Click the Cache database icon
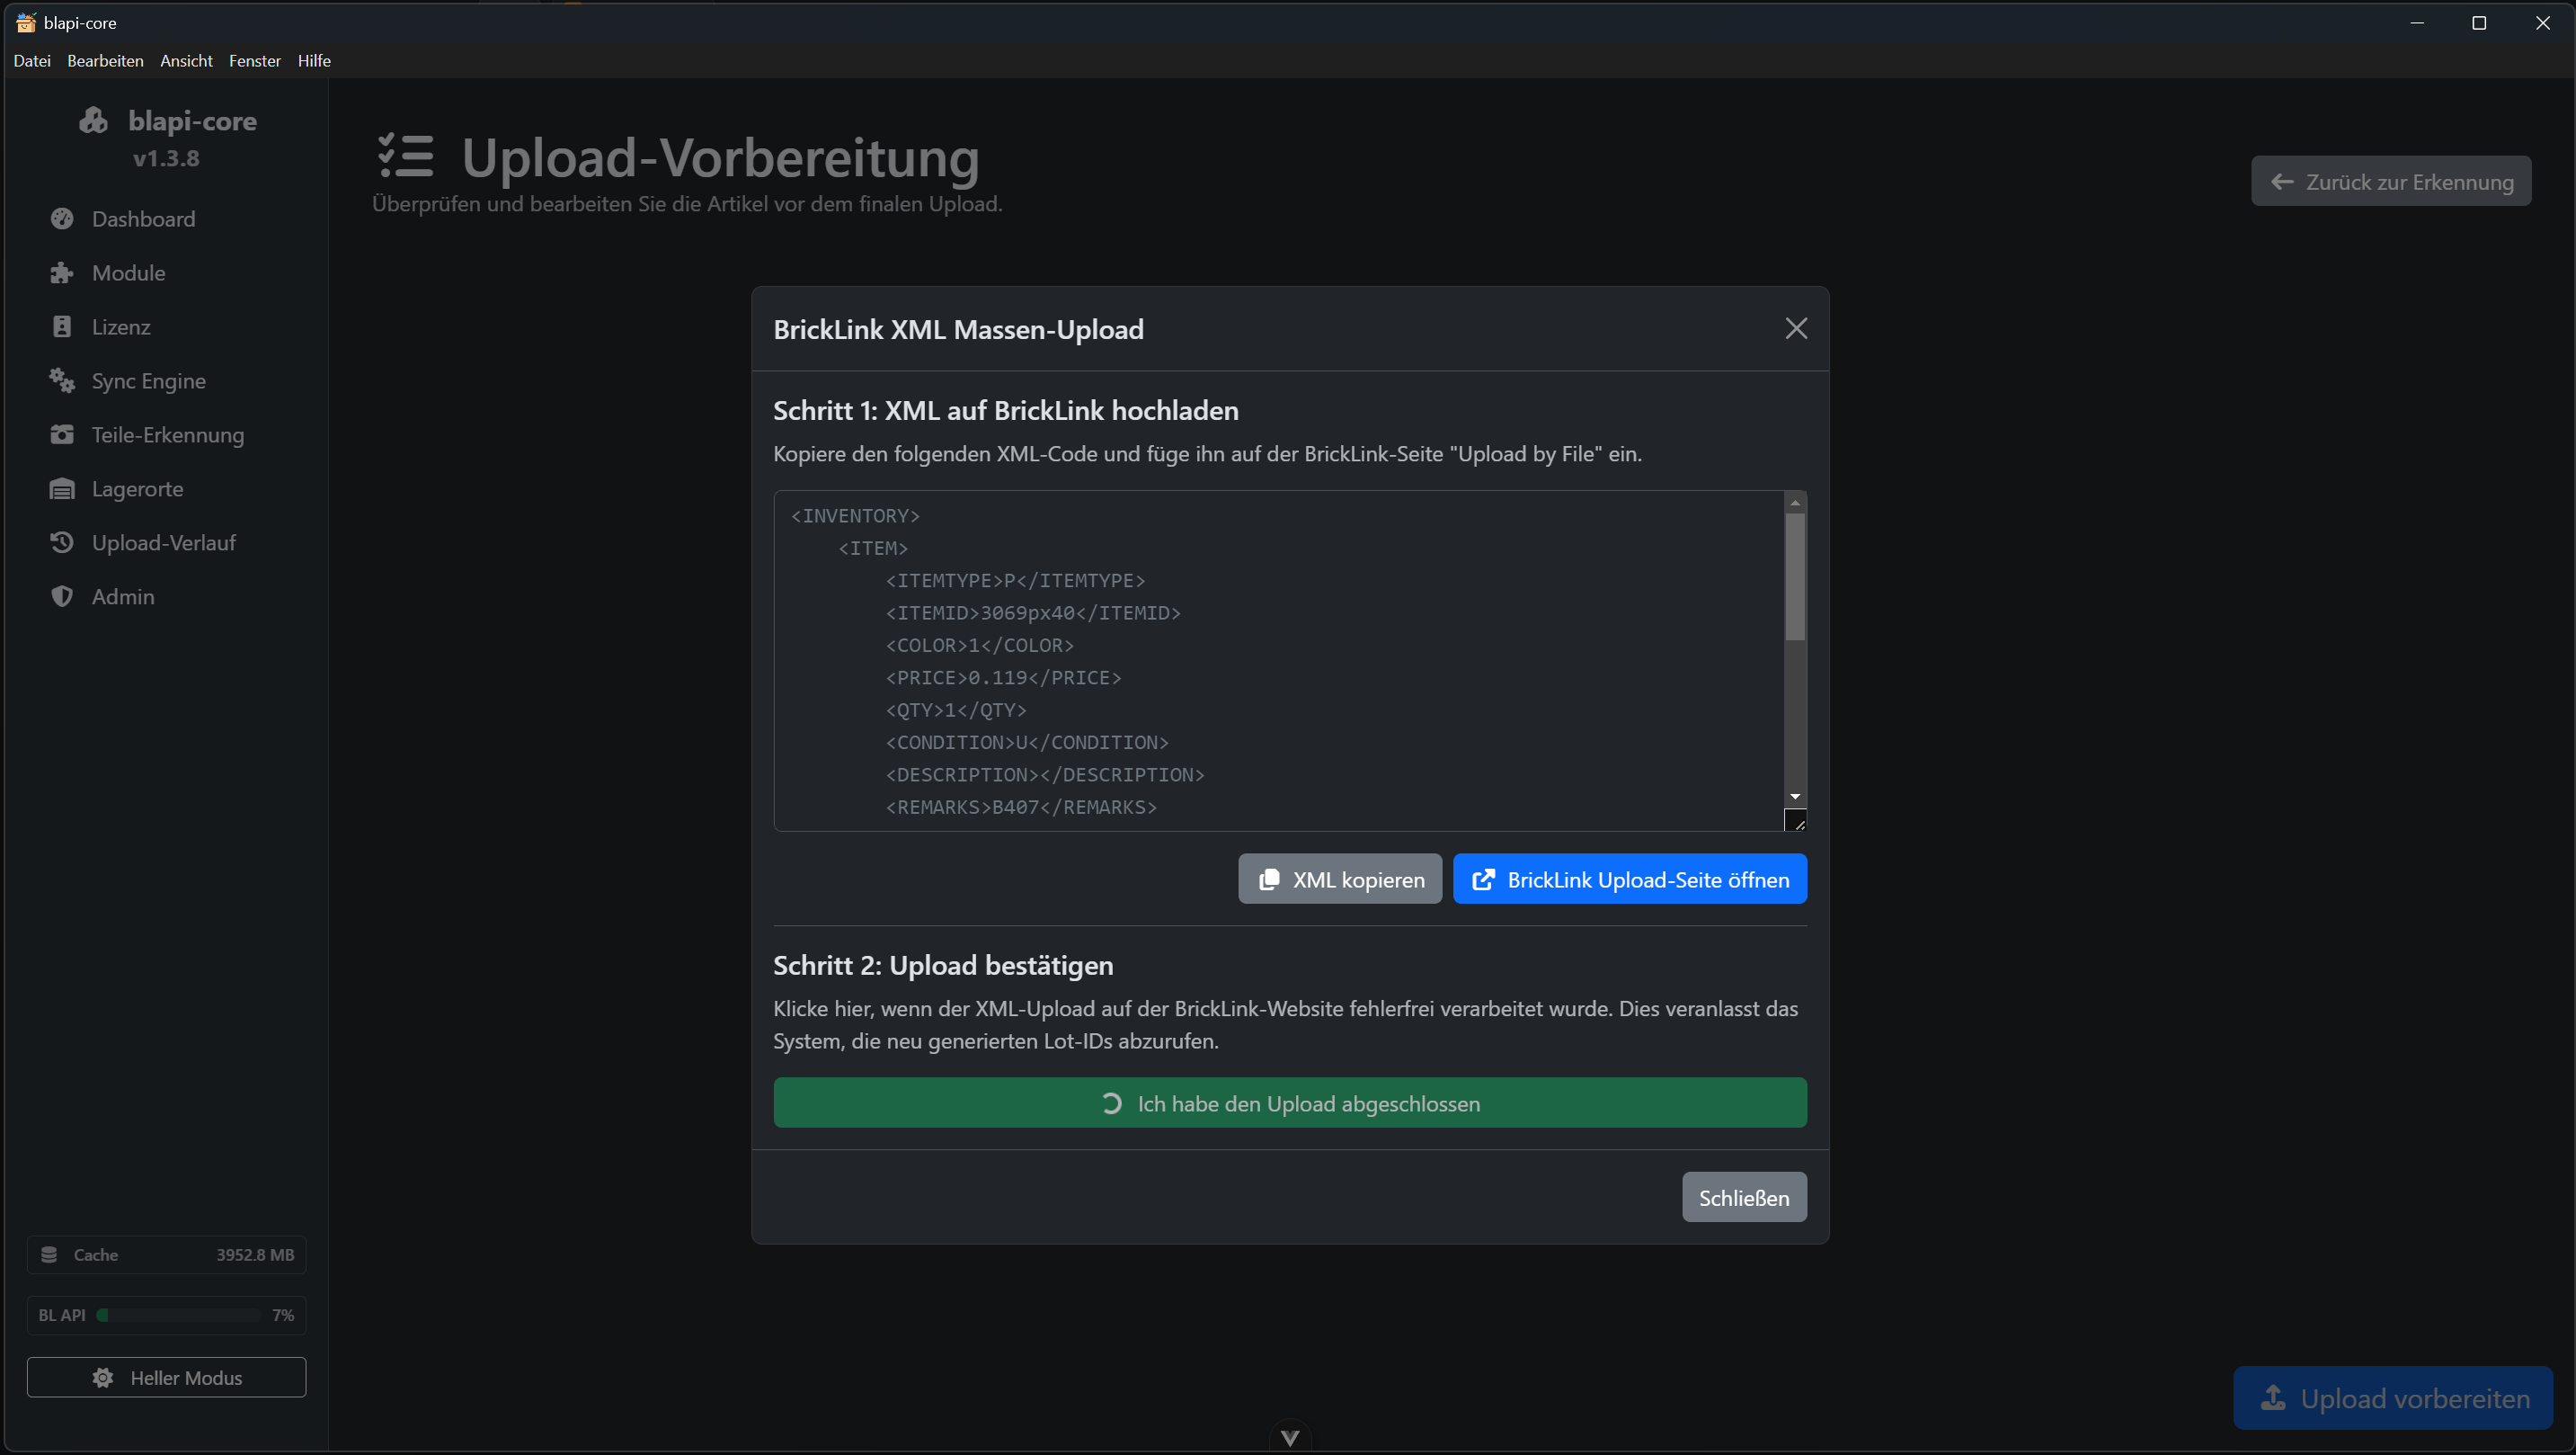The height and width of the screenshot is (1455, 2576). coord(49,1254)
